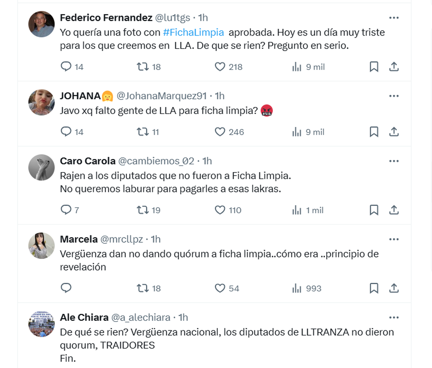432x368 pixels.
Task: Like Federico Fernandez's tweet
Action: pos(220,67)
